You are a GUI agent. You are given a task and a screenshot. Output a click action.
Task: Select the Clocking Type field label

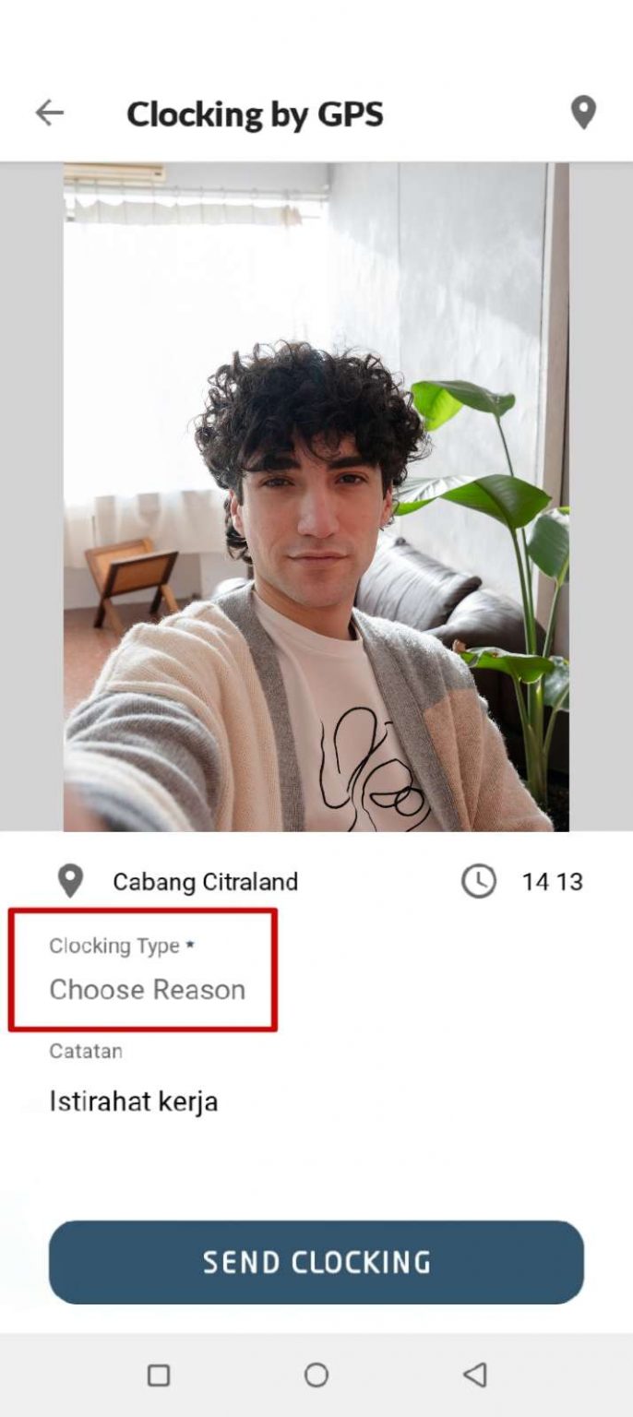[114, 946]
